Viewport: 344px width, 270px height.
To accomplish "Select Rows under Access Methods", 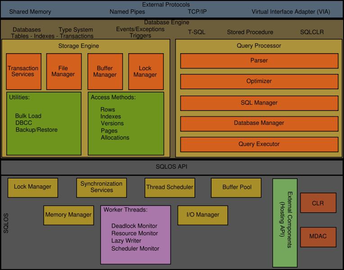I will [x=108, y=110].
